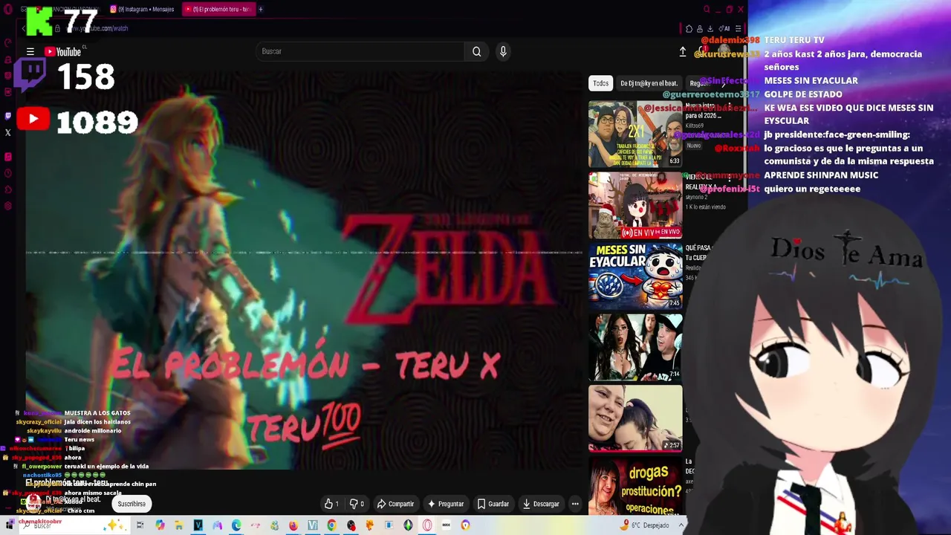951x535 pixels.
Task: Open a new browser tab with plus
Action: point(261,9)
